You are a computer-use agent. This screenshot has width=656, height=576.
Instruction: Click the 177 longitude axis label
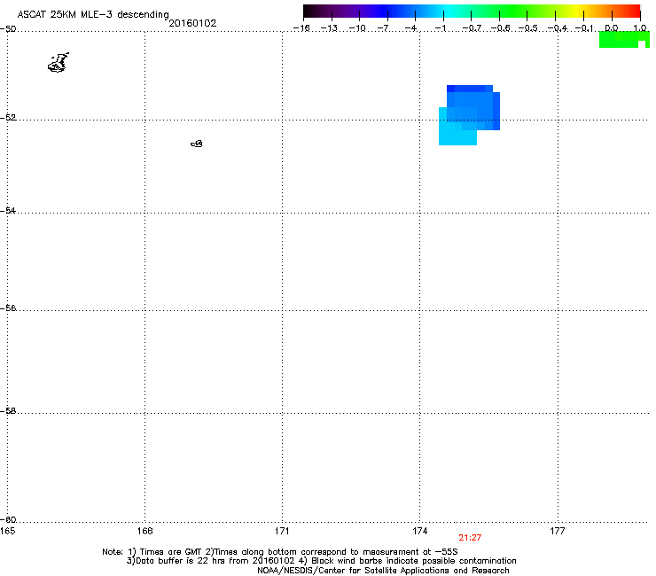[x=558, y=531]
